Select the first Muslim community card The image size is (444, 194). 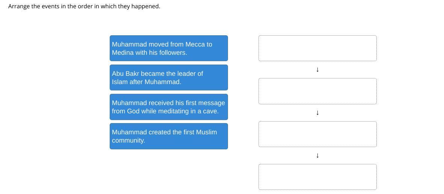(169, 136)
